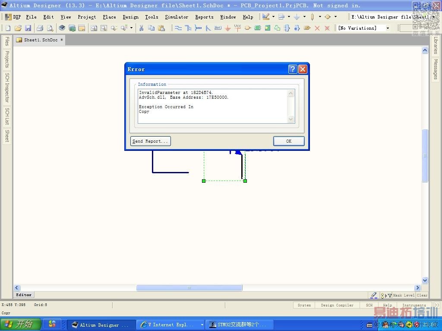This screenshot has width=442, height=331.
Task: Place a sheet symbol
Action: pos(257,28)
